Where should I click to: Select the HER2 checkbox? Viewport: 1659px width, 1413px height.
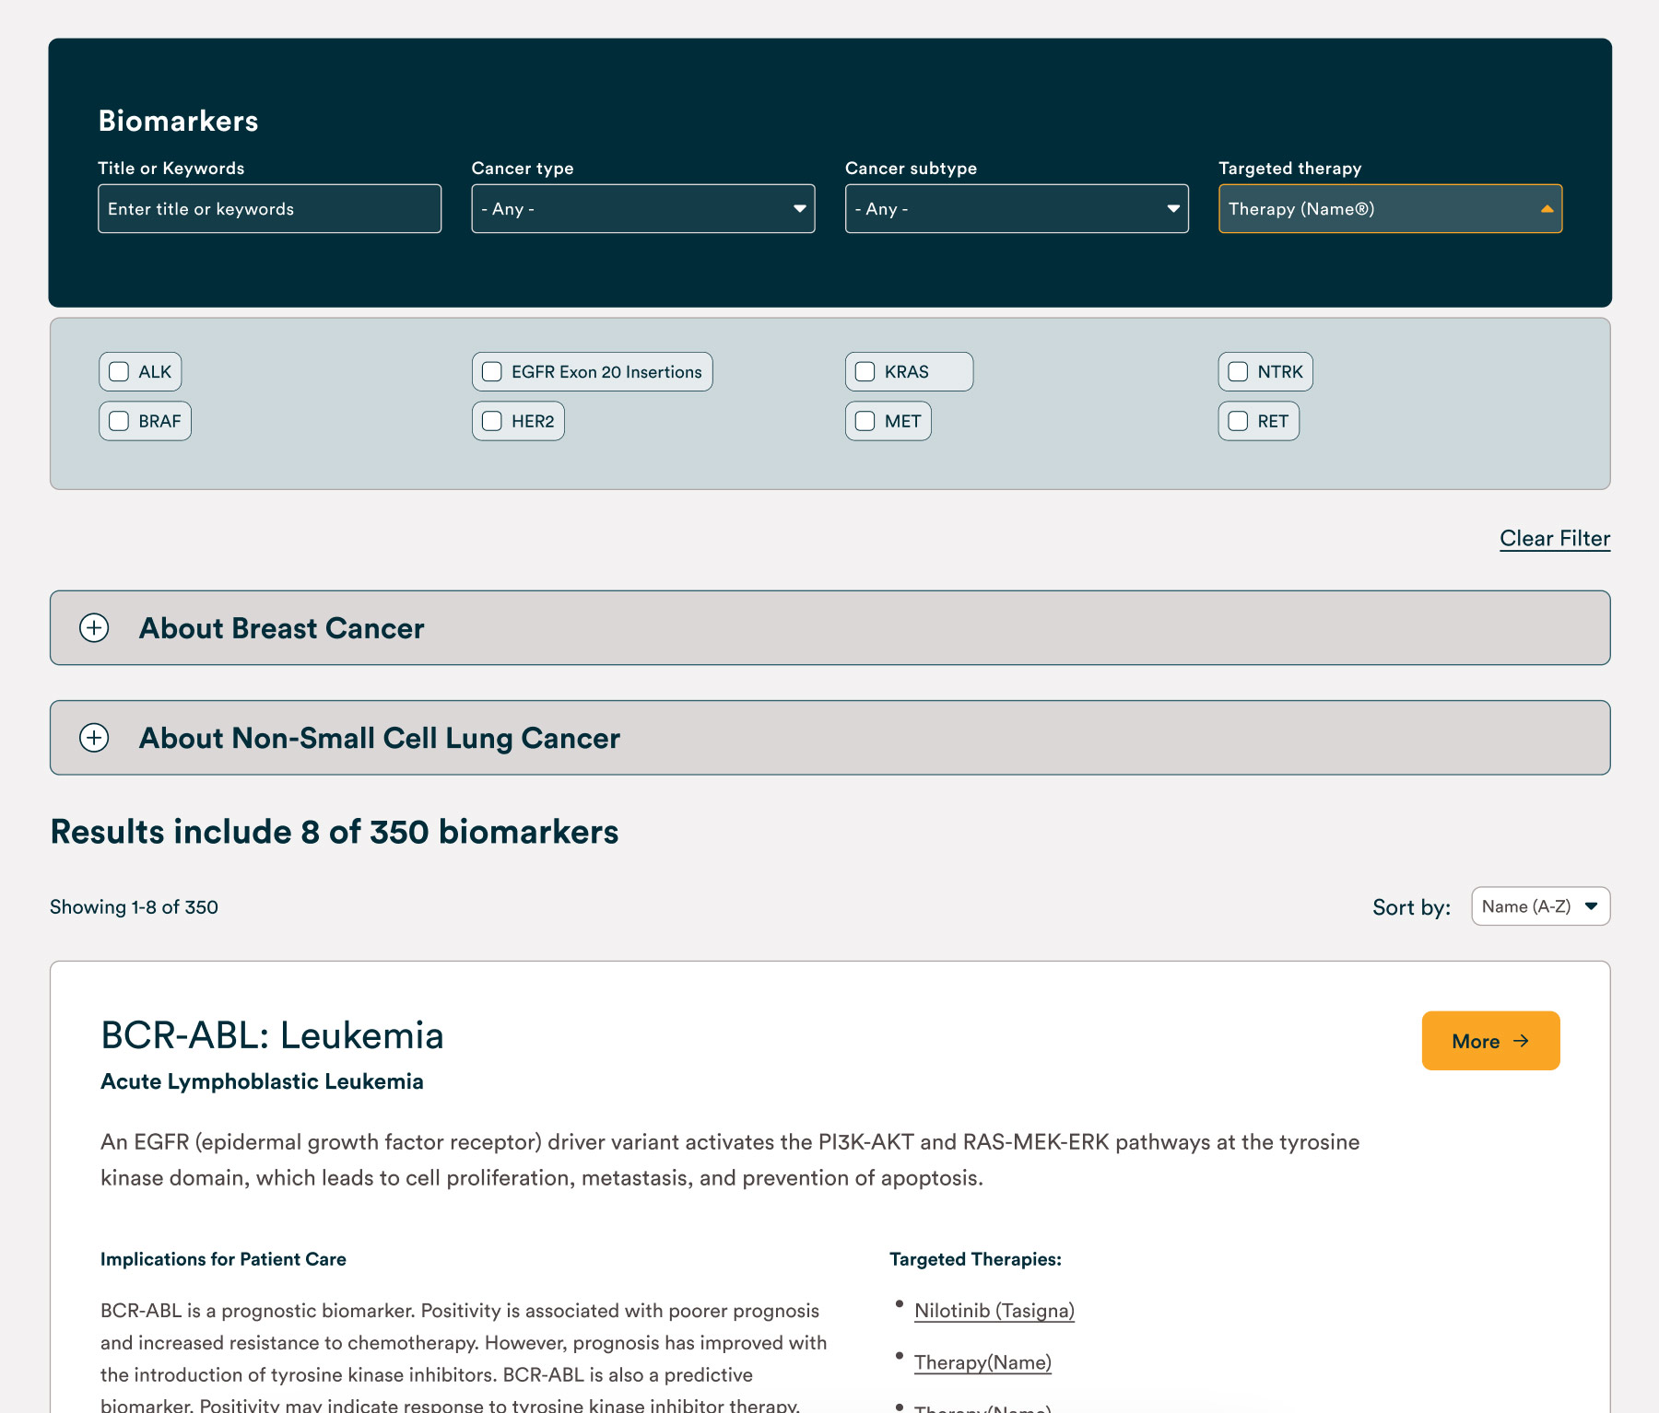pyautogui.click(x=492, y=421)
